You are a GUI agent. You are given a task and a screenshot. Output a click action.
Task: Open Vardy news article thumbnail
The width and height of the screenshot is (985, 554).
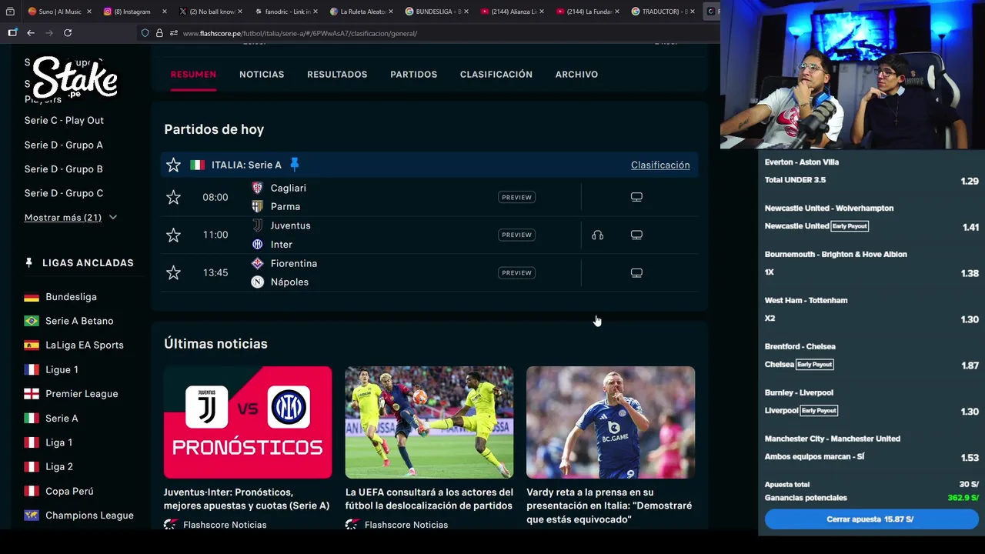(610, 422)
